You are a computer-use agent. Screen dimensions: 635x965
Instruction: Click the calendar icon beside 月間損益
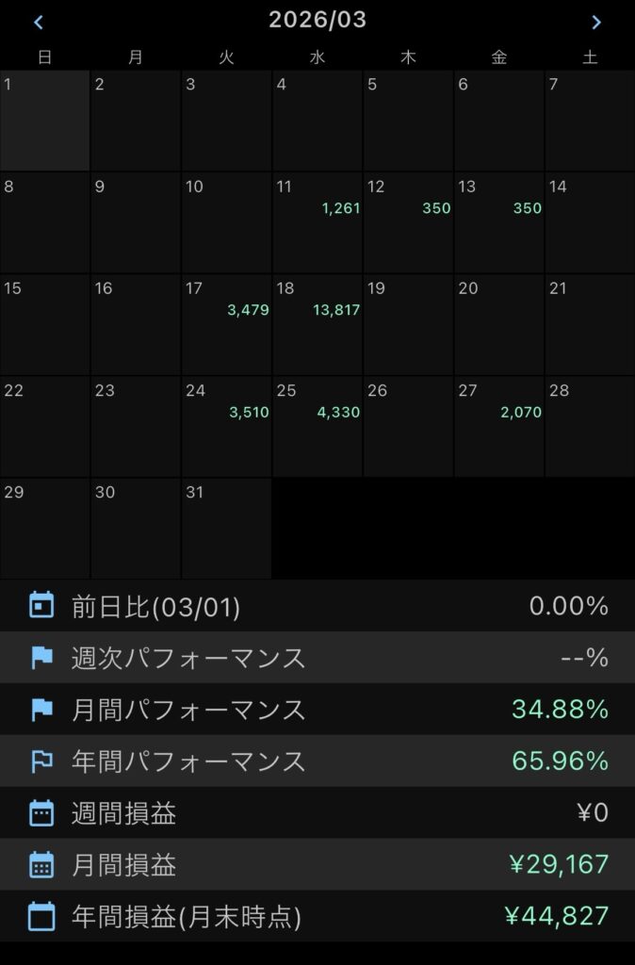pyautogui.click(x=41, y=864)
